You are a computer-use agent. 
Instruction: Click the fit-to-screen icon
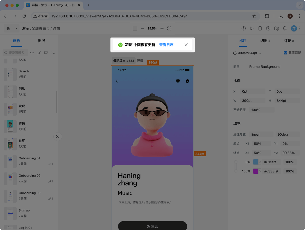(x=169, y=28)
